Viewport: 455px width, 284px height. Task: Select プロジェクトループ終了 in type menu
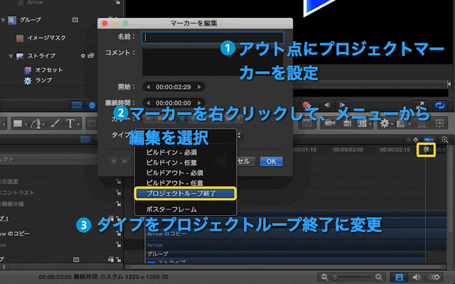point(186,193)
